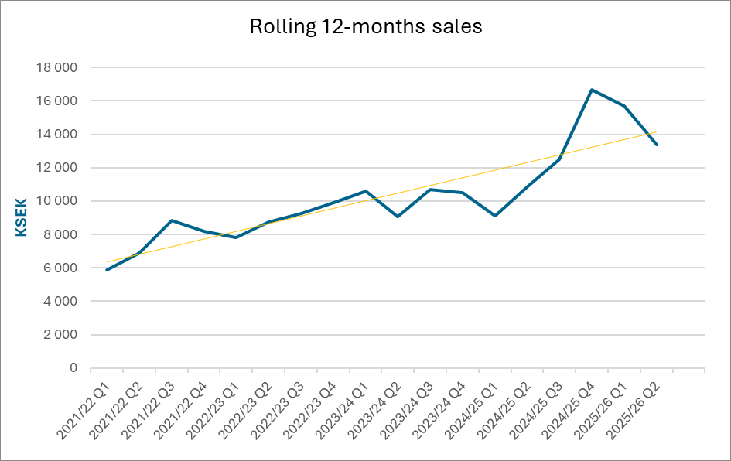Click the sales line dip at 2024/25 Q1
731x461 pixels.
[x=494, y=216]
